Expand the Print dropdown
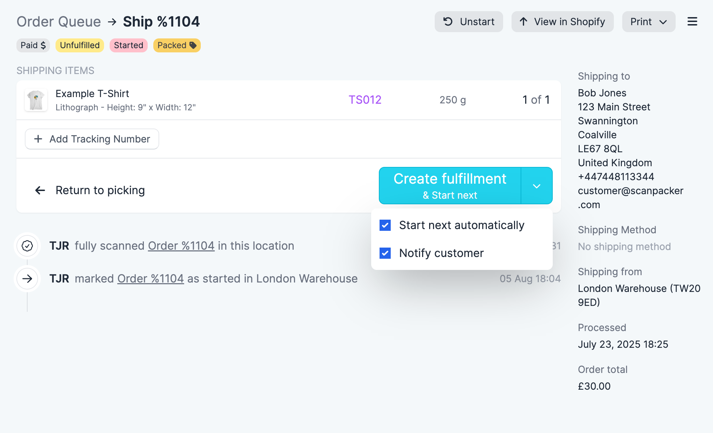The height and width of the screenshot is (433, 713). pos(648,22)
